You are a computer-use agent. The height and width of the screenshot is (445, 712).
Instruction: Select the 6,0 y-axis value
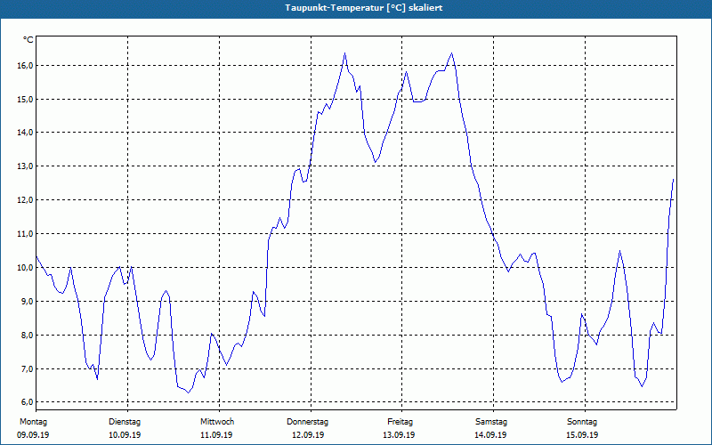click(28, 402)
